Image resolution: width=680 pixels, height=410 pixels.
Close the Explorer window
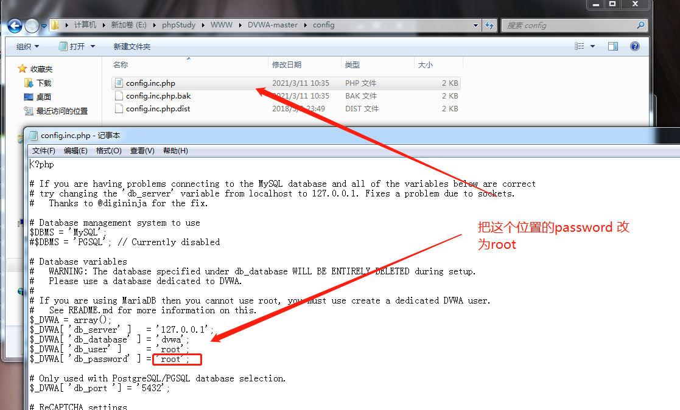point(635,4)
